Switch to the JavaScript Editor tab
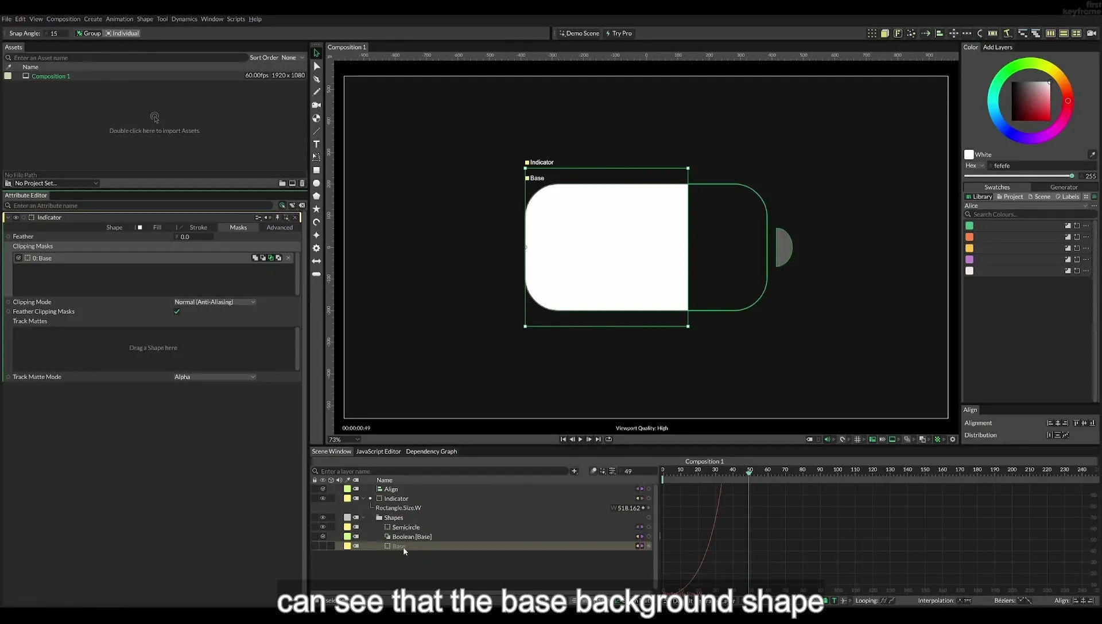Viewport: 1102px width, 624px height. point(378,451)
